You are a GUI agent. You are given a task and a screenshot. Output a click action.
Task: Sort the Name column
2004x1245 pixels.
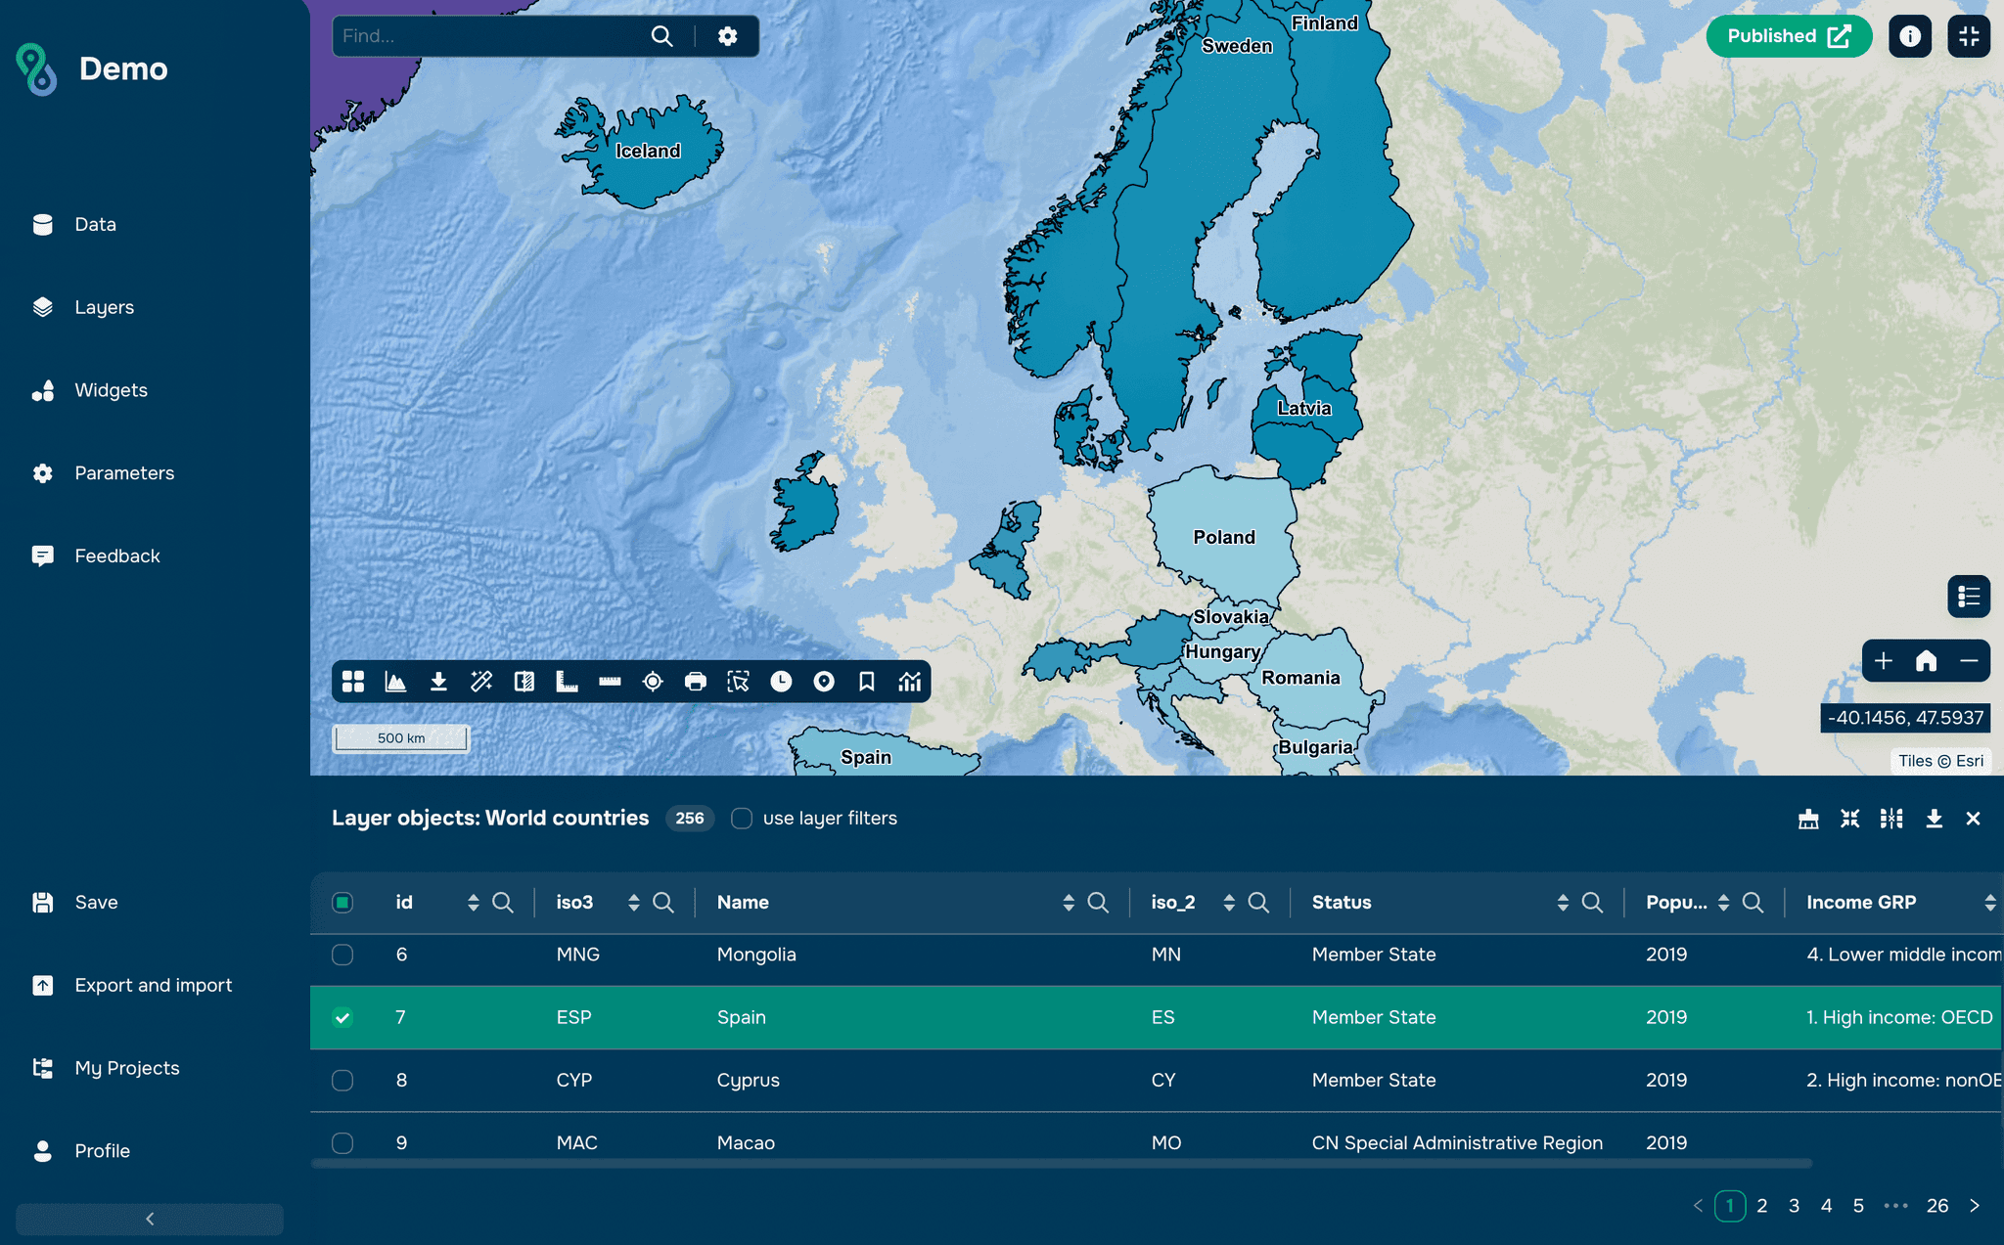coord(1069,902)
